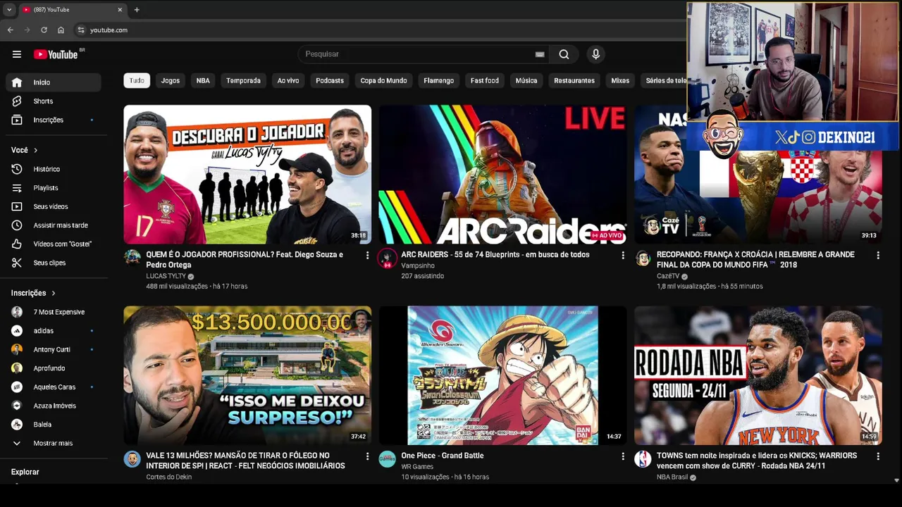Open Inscrições in sidebar top section
This screenshot has height=507, width=902.
54,120
